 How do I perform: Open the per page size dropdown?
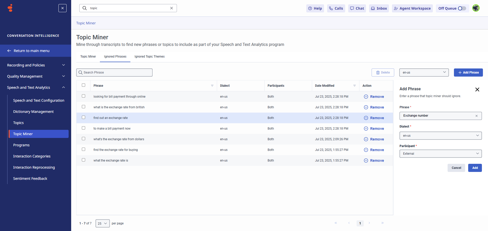pos(102,223)
